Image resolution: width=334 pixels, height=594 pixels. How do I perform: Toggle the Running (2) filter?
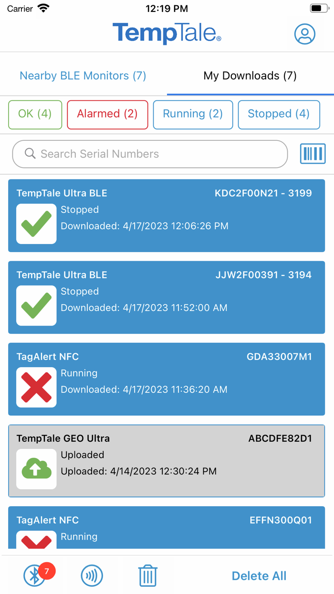click(x=193, y=115)
